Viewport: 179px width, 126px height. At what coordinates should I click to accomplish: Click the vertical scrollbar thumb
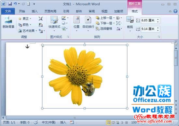176,58
